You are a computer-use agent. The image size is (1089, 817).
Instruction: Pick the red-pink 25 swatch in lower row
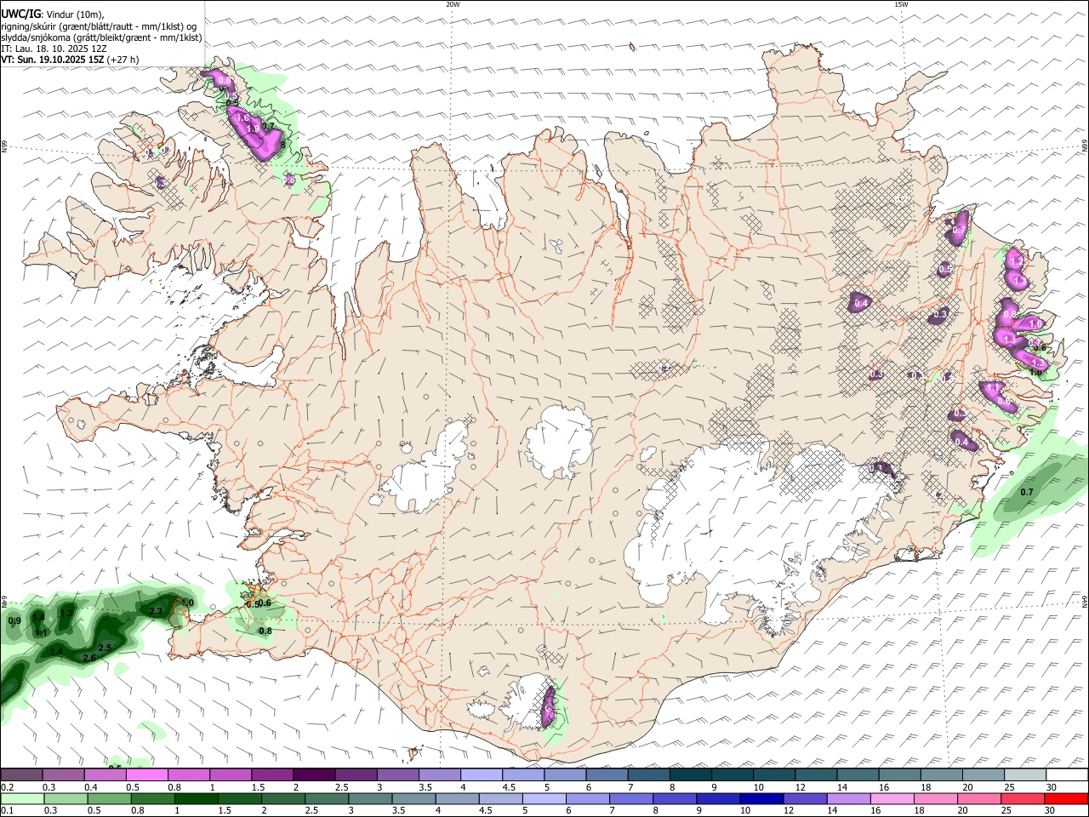(1023, 798)
